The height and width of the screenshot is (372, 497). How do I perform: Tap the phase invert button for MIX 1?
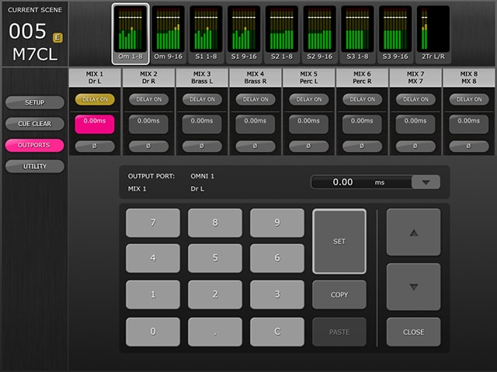click(94, 146)
